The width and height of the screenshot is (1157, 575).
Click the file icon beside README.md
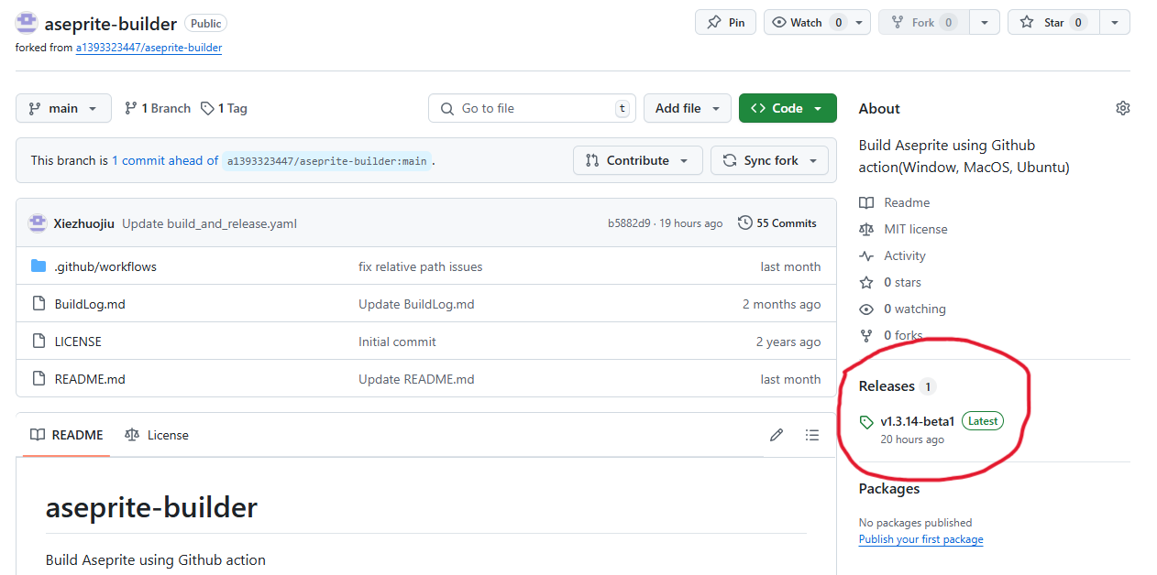point(39,379)
